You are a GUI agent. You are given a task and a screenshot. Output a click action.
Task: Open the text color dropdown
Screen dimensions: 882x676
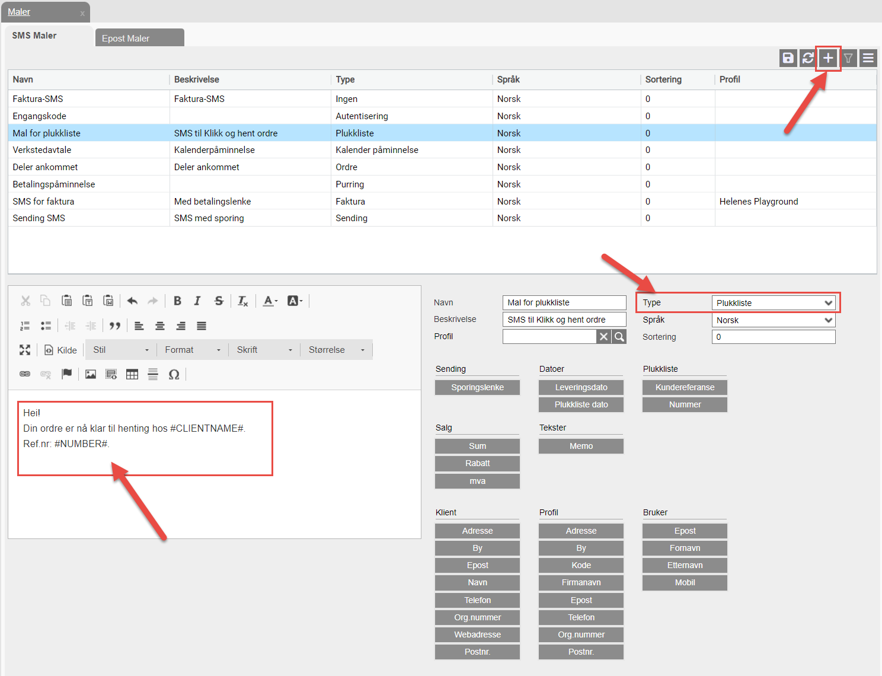point(270,301)
